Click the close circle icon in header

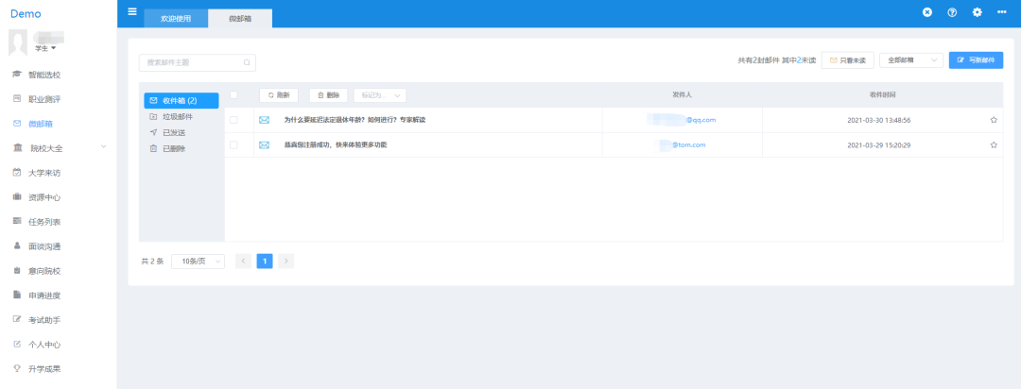pyautogui.click(x=927, y=12)
